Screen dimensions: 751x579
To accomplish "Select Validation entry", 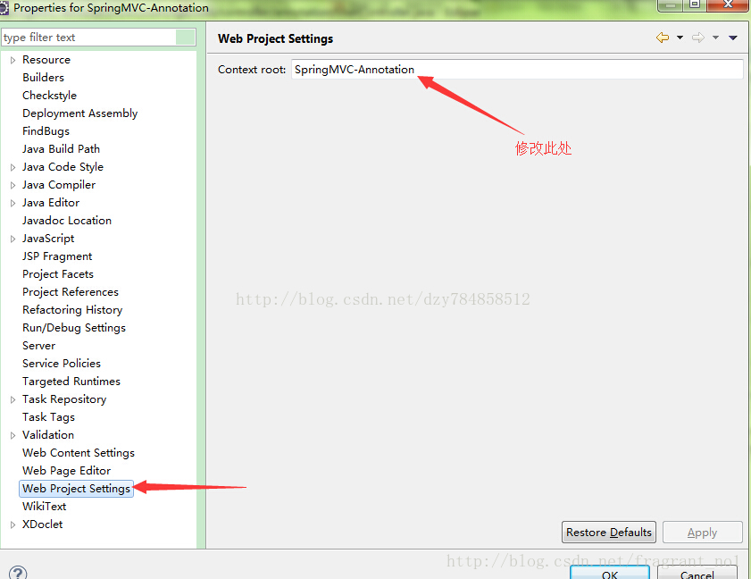I will click(x=48, y=435).
